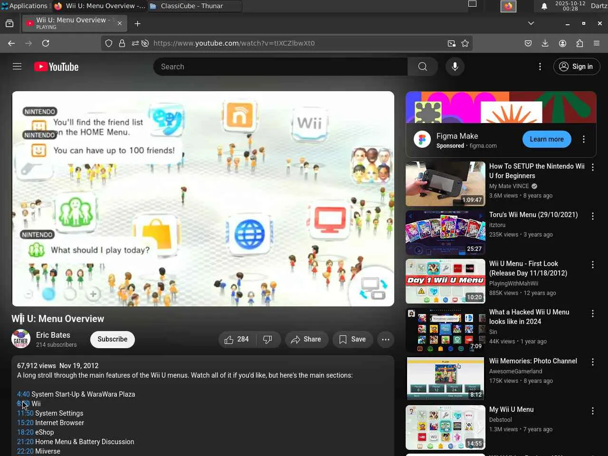Jump to 4:40 System Start-Up timestamp
The width and height of the screenshot is (608, 456).
[23, 394]
